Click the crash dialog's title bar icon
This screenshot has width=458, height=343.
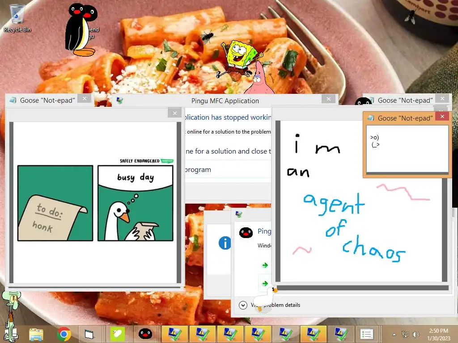pyautogui.click(x=239, y=214)
